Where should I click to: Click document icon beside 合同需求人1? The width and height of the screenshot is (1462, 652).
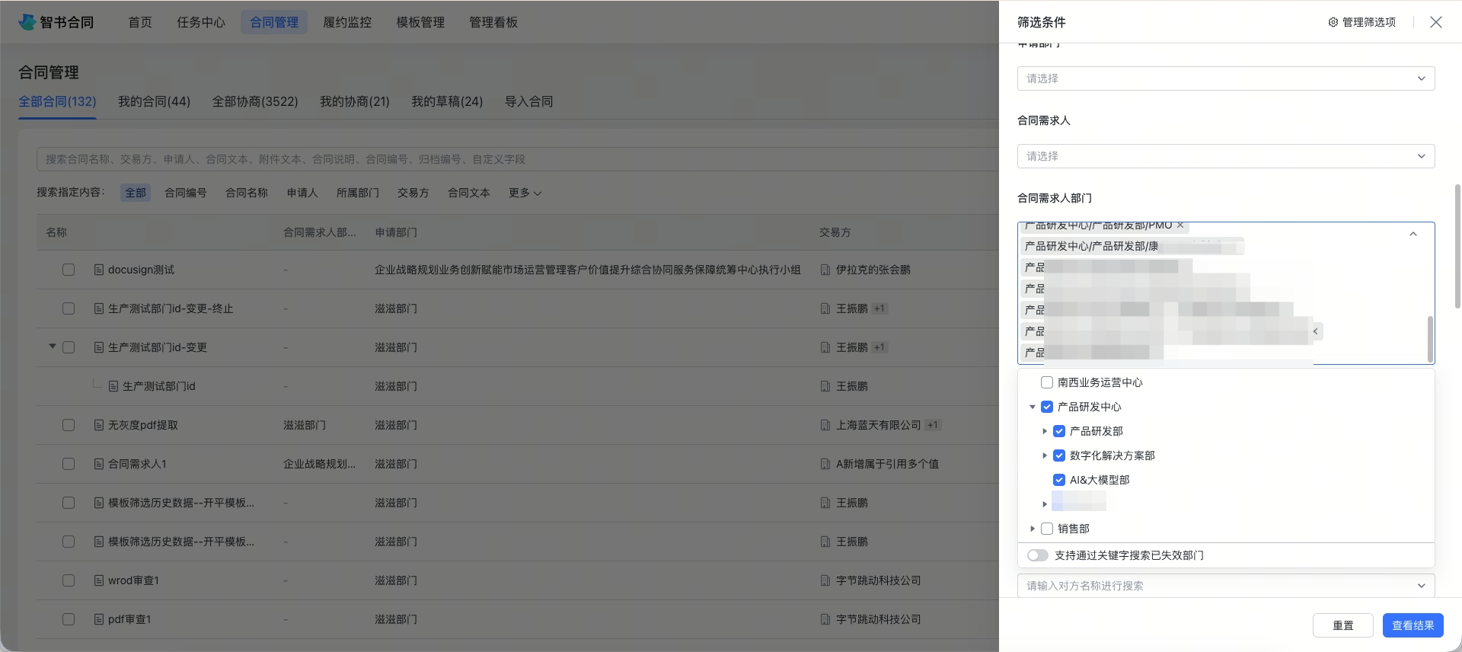[x=99, y=464]
